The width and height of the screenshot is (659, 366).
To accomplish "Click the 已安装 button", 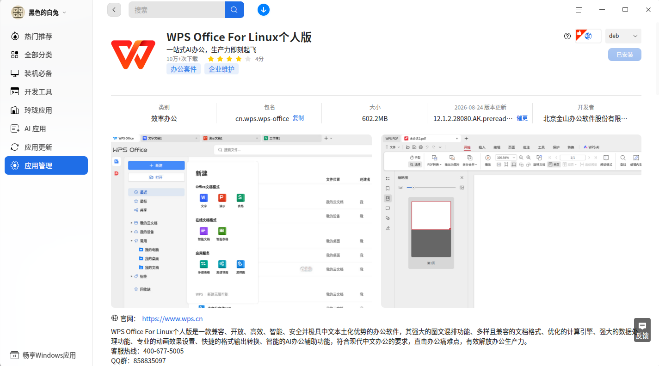I will pyautogui.click(x=625, y=55).
